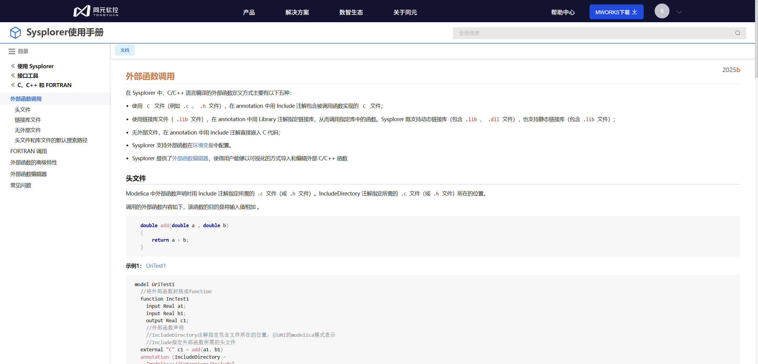Focus the 全局搜索 search field

pos(599,33)
